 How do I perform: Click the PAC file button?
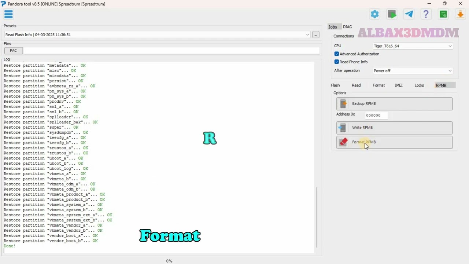click(x=13, y=51)
